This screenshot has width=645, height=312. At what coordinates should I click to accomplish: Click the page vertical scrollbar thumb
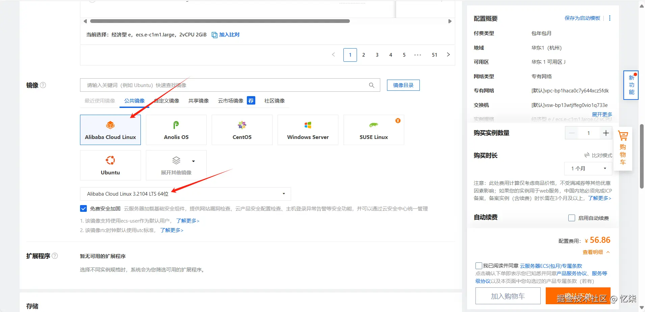coord(642,156)
